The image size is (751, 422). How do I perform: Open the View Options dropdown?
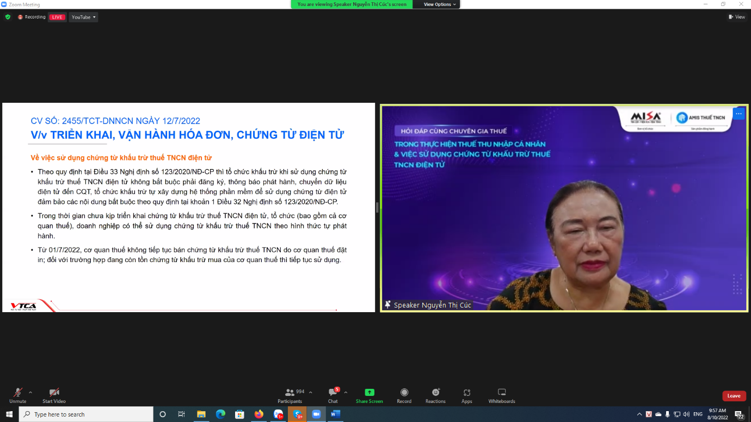pyautogui.click(x=440, y=4)
